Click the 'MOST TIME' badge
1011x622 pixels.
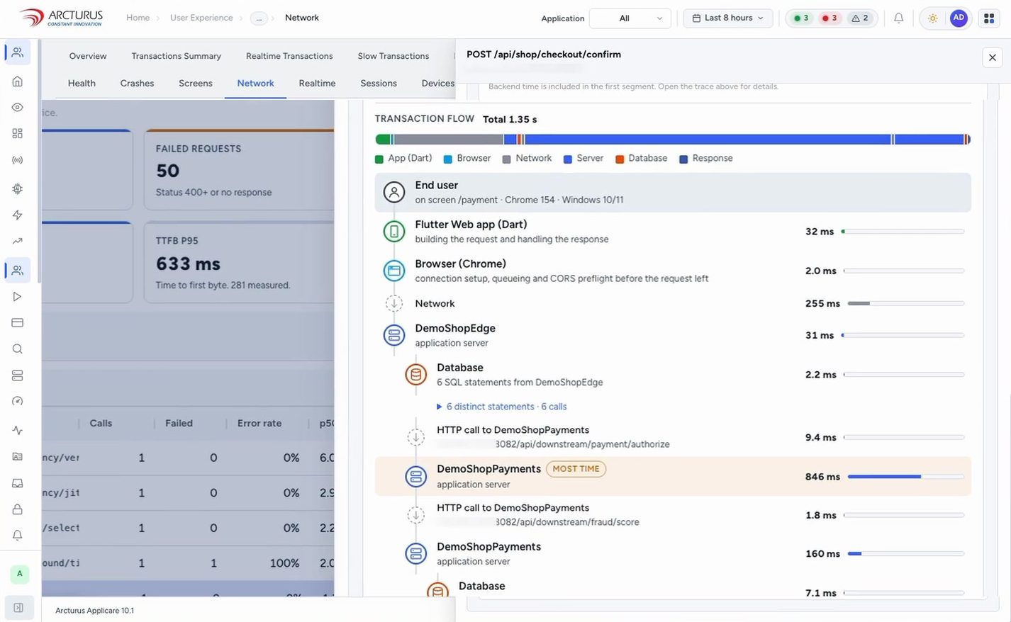pyautogui.click(x=576, y=469)
